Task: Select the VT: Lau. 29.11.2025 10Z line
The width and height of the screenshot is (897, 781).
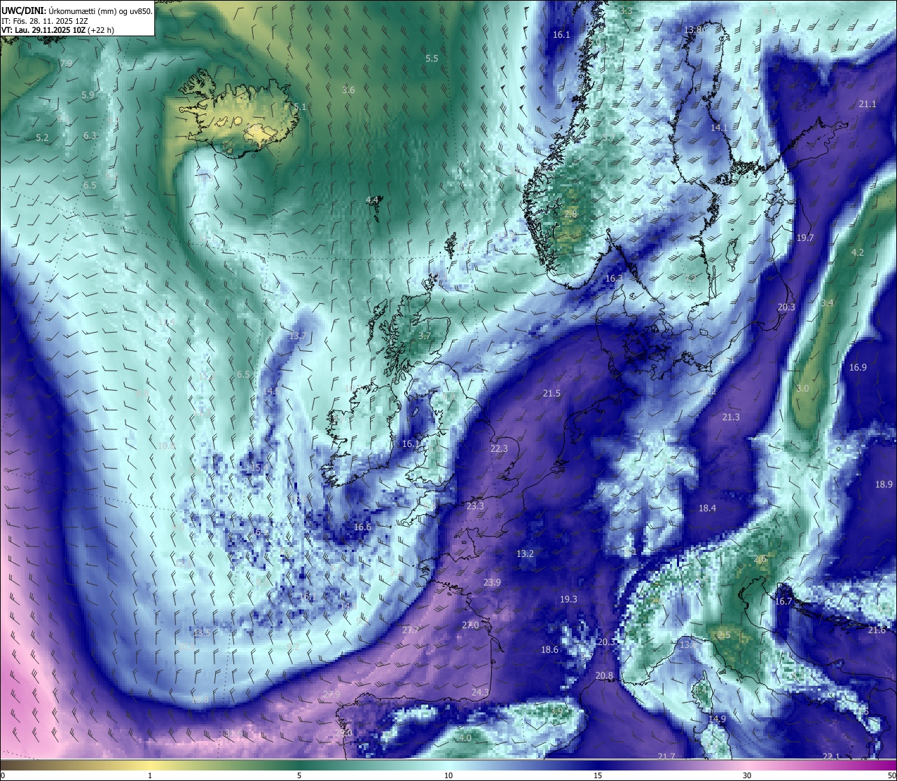Action: (x=57, y=30)
